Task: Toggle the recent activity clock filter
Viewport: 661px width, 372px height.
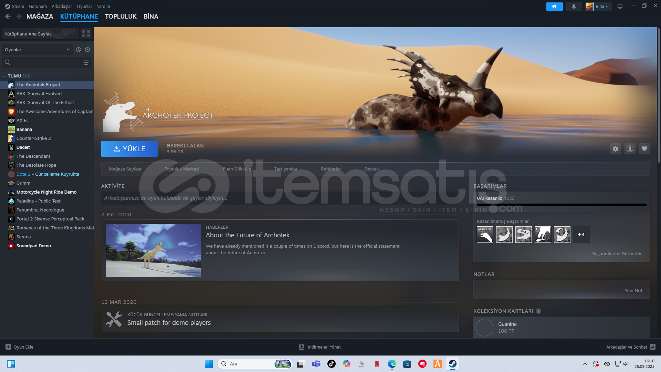Action: (x=78, y=50)
